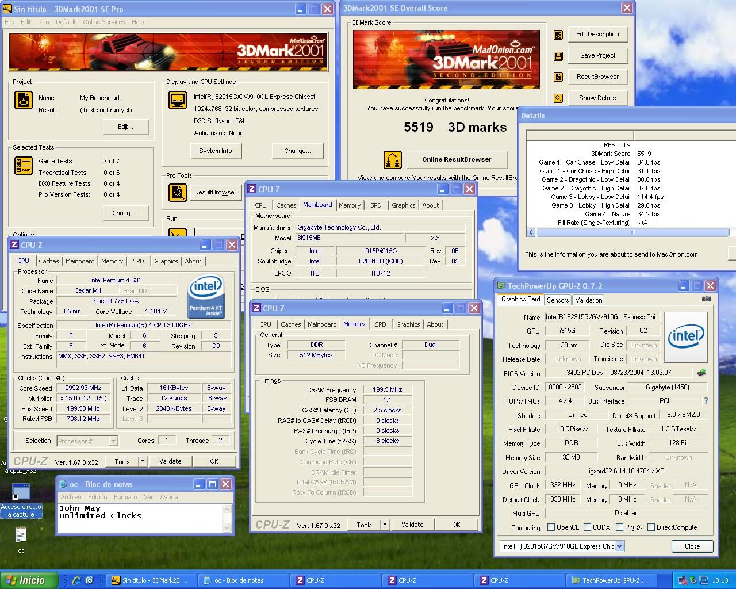Click the System Info button
This screenshot has width=736, height=589.
point(216,151)
